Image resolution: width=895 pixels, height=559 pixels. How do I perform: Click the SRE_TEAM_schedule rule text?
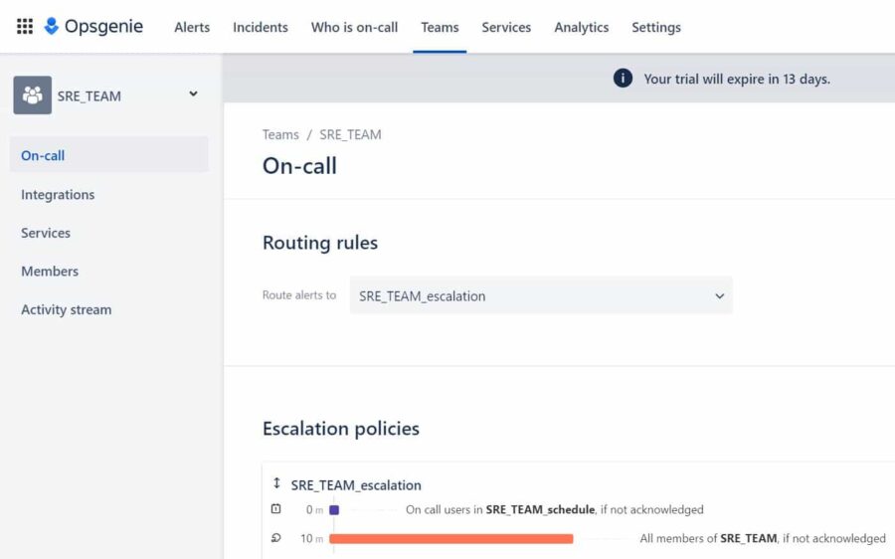(554, 509)
